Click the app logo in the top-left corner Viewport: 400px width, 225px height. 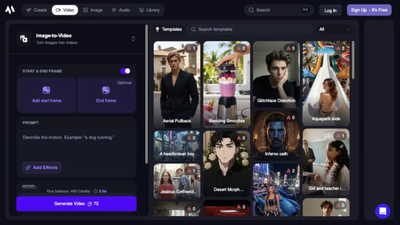pyautogui.click(x=10, y=10)
